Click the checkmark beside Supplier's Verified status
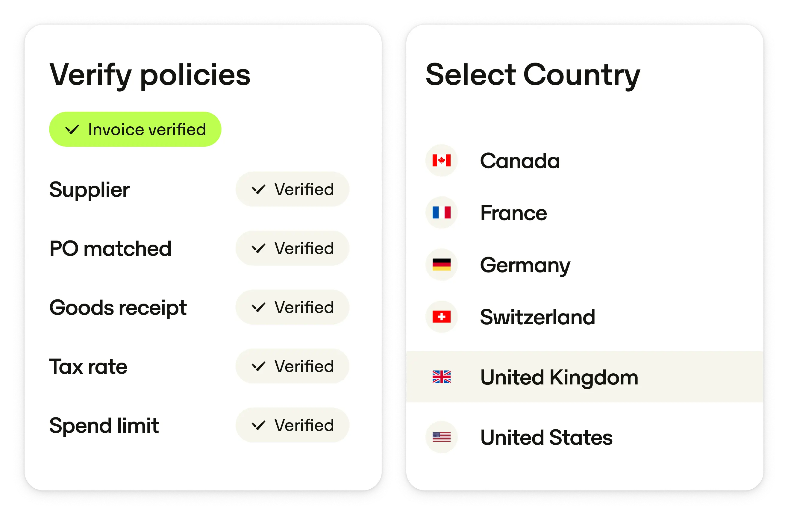788x515 pixels. click(x=258, y=190)
